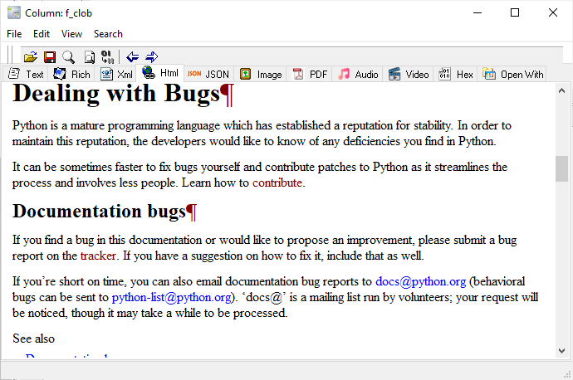Click the binary replace toolbar icon
Screen dimensions: 573x380
(x=107, y=57)
